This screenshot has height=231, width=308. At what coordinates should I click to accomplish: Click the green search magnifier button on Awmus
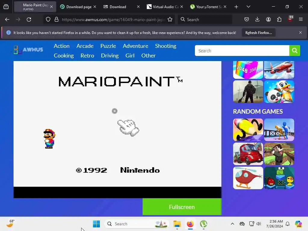point(295,51)
